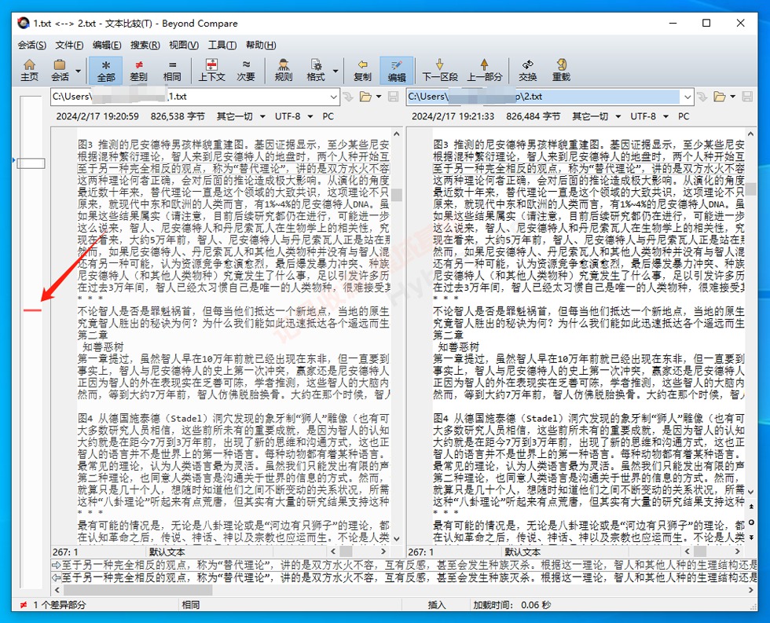Open the 视图(V) menu
The width and height of the screenshot is (770, 623).
coord(184,45)
